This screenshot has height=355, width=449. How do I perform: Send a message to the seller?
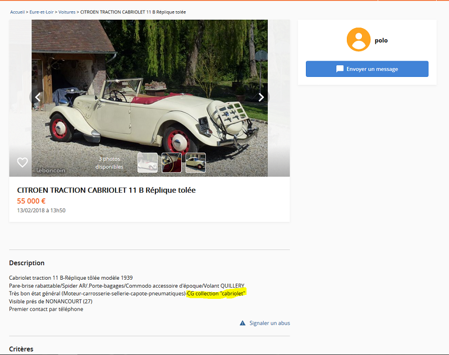coord(367,69)
